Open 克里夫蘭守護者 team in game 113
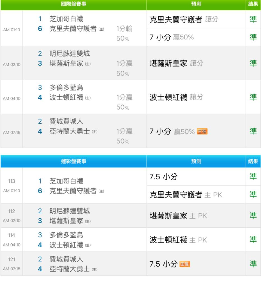This screenshot has width=261, height=281. 73,191
